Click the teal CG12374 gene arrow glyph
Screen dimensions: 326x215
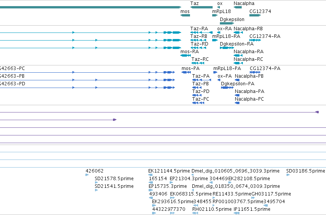[255, 15]
